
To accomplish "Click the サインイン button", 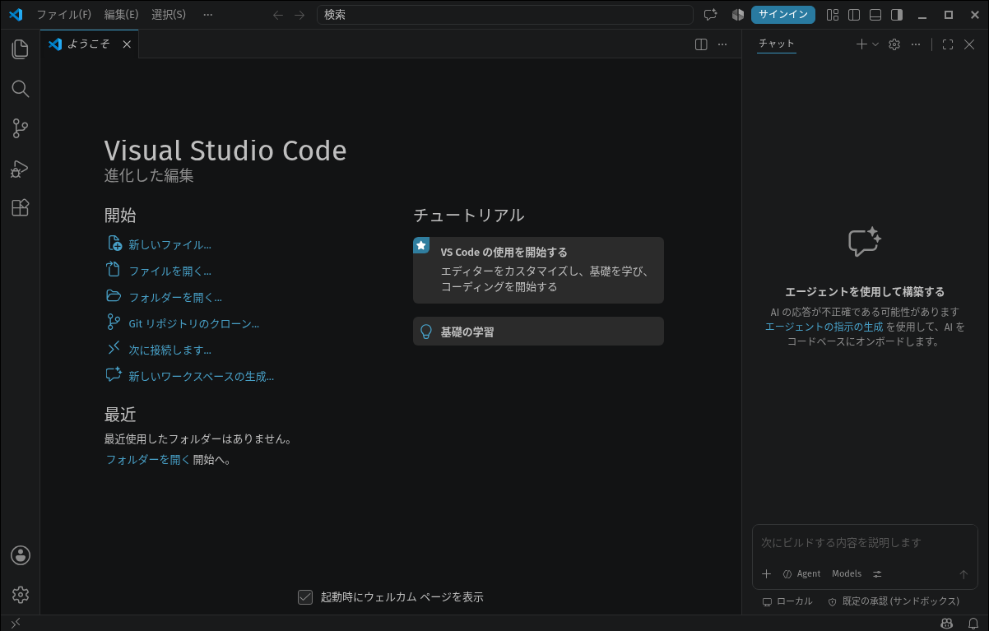I will (x=783, y=15).
